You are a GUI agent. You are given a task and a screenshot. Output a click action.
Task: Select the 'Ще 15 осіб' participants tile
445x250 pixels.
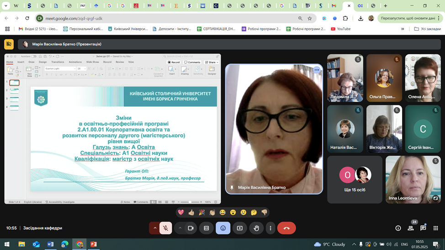(x=355, y=179)
